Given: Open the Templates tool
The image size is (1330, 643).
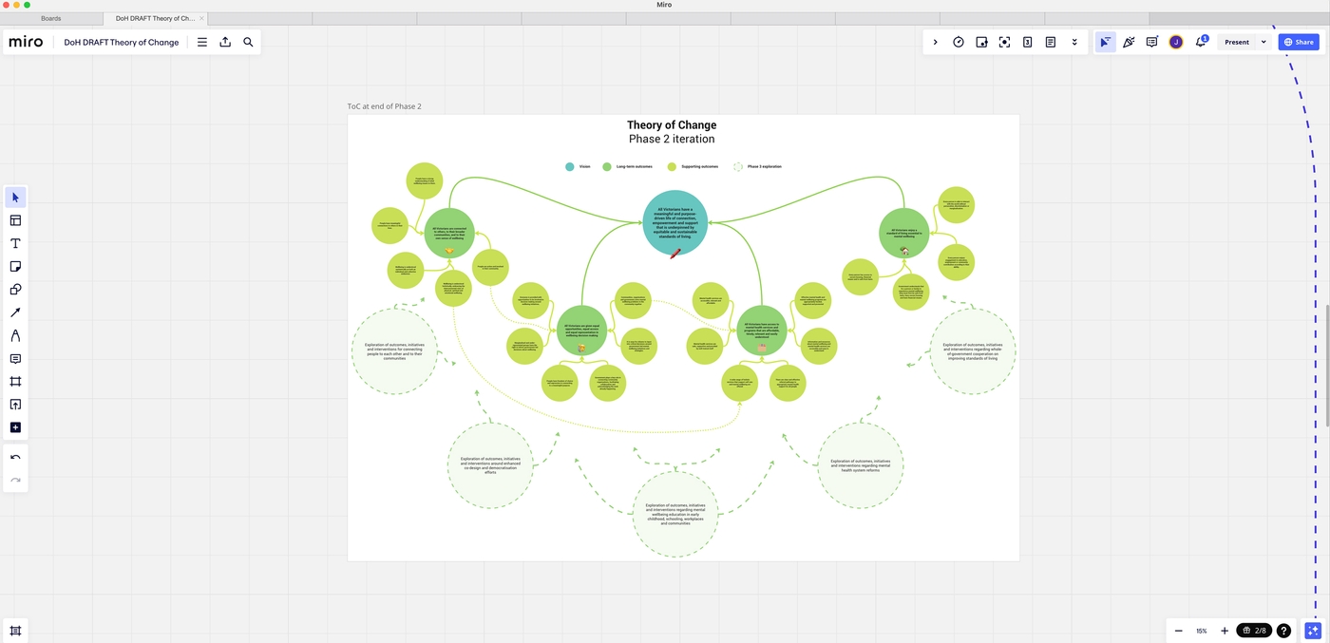Looking at the screenshot, I should coord(15,220).
